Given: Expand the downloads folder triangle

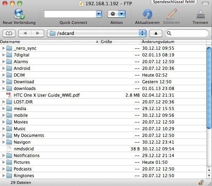Looking at the screenshot, I should pos(4,88).
